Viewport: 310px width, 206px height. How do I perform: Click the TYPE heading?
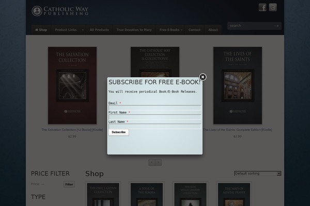tap(38, 197)
